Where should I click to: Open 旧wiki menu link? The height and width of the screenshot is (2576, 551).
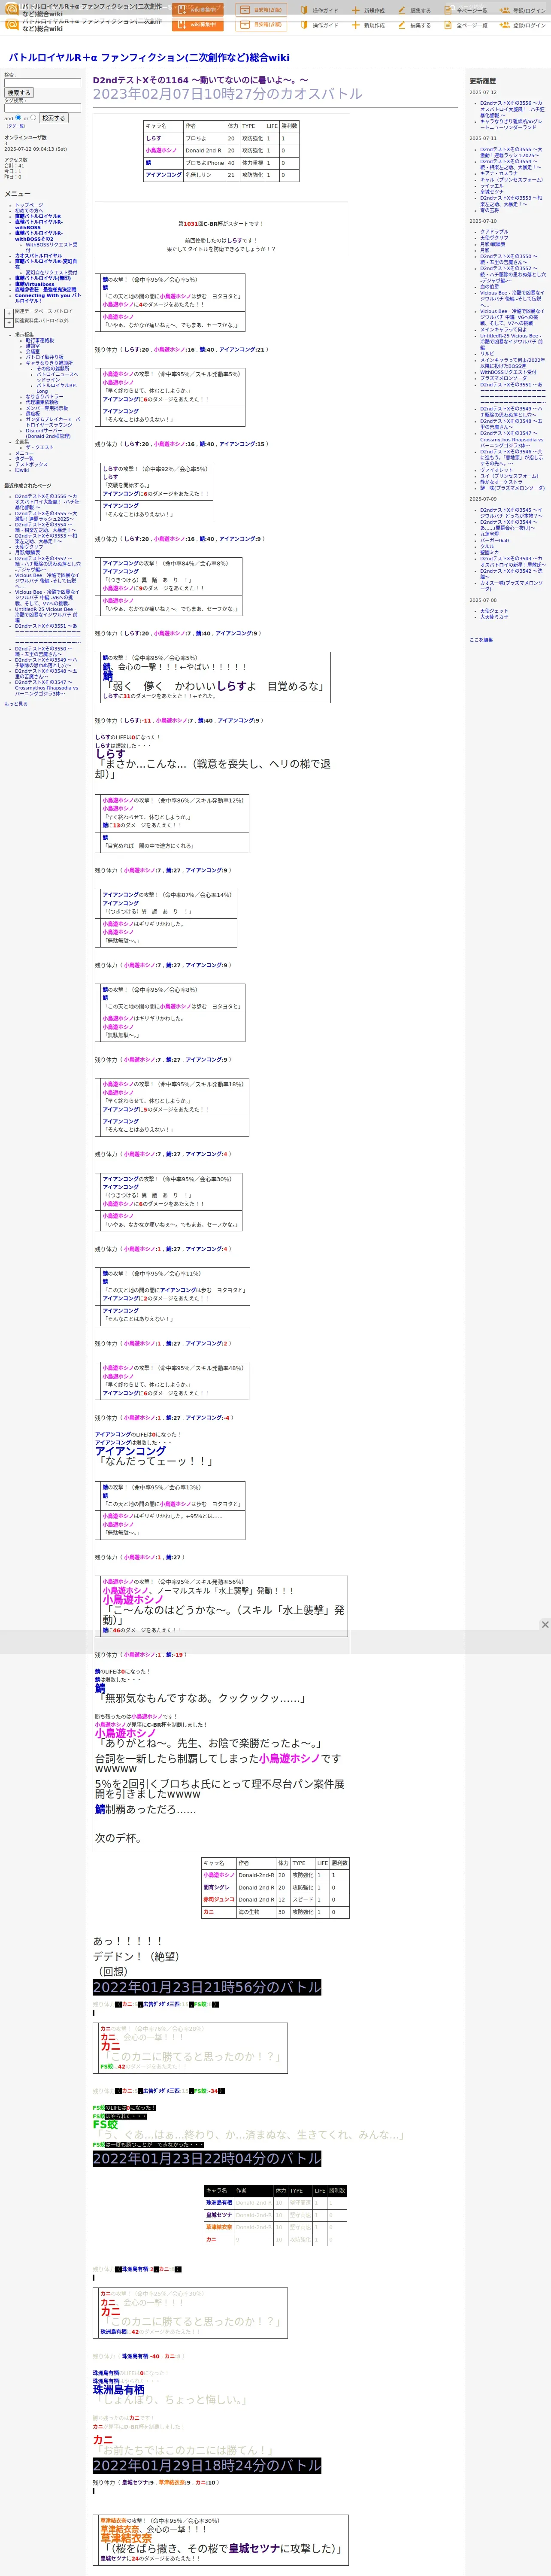(x=22, y=470)
